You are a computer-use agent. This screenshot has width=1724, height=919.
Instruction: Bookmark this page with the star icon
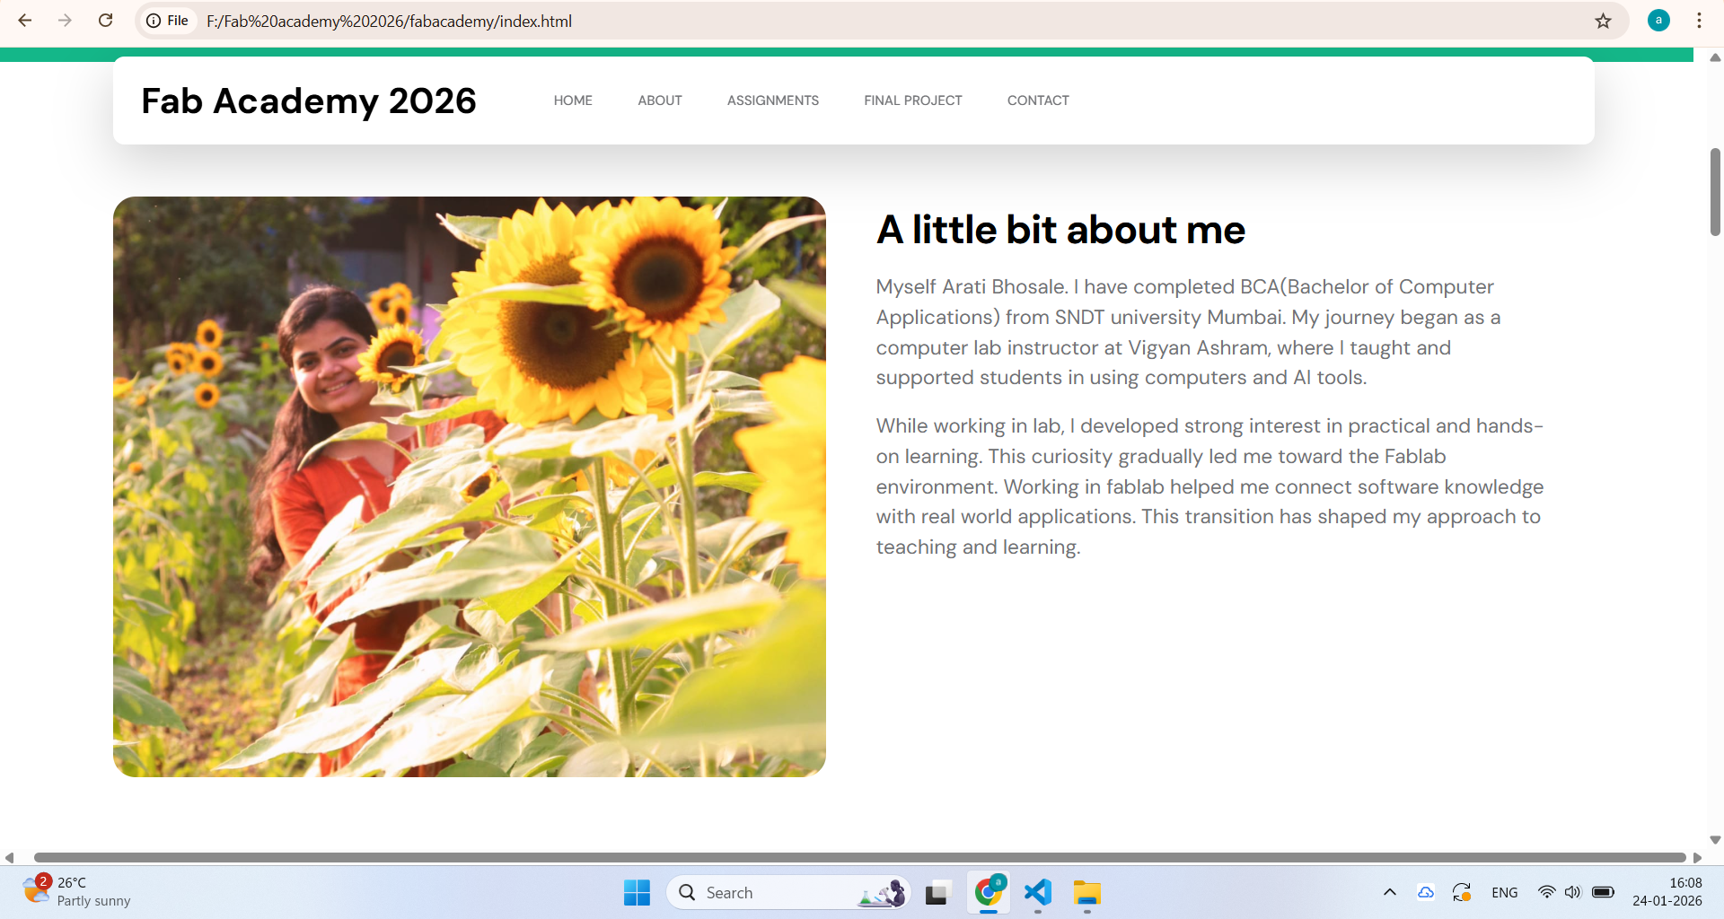coord(1603,21)
